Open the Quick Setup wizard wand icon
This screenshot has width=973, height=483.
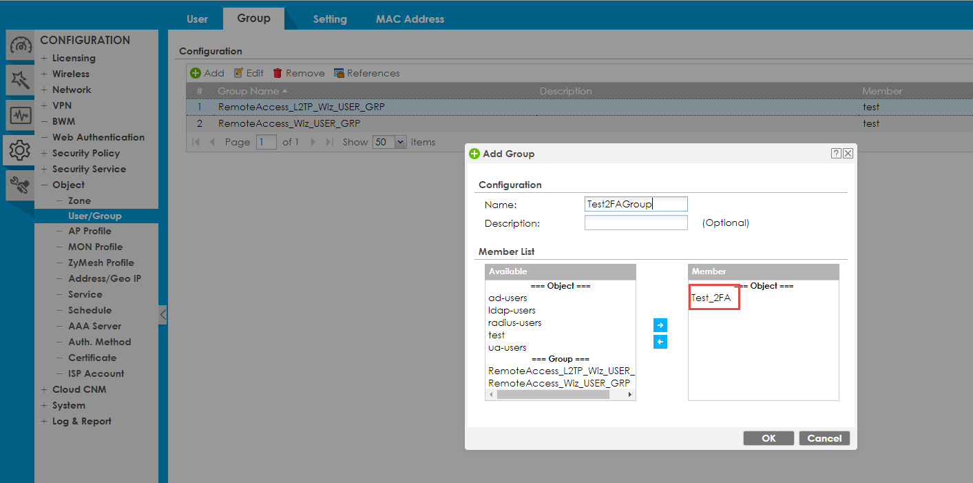21,81
